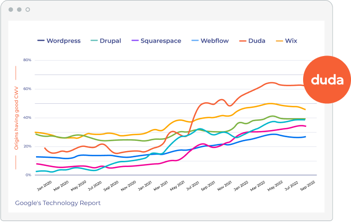
Task: Click the orange duda logo circle
Action: click(x=327, y=80)
